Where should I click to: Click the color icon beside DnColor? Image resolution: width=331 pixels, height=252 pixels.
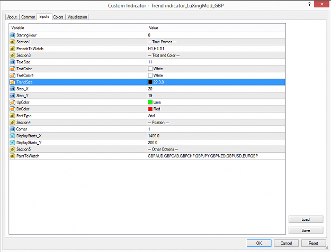pyautogui.click(x=13, y=109)
